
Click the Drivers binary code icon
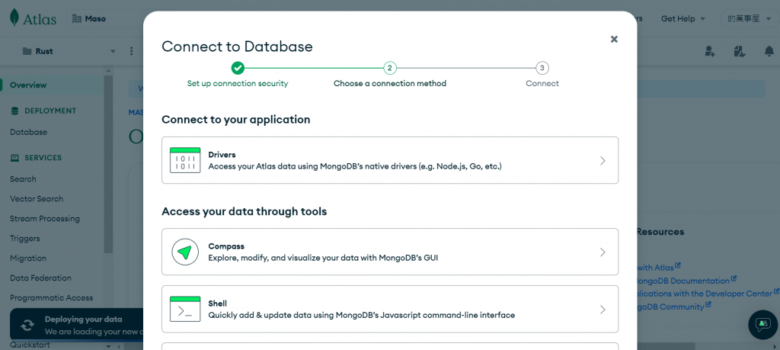tap(185, 160)
